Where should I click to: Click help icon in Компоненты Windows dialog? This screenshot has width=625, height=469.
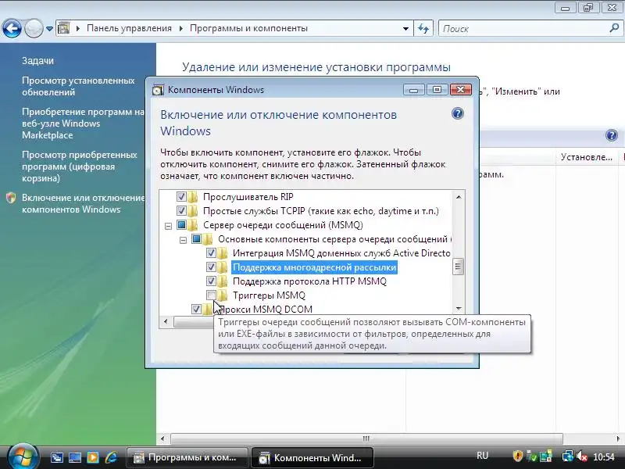pos(458,113)
